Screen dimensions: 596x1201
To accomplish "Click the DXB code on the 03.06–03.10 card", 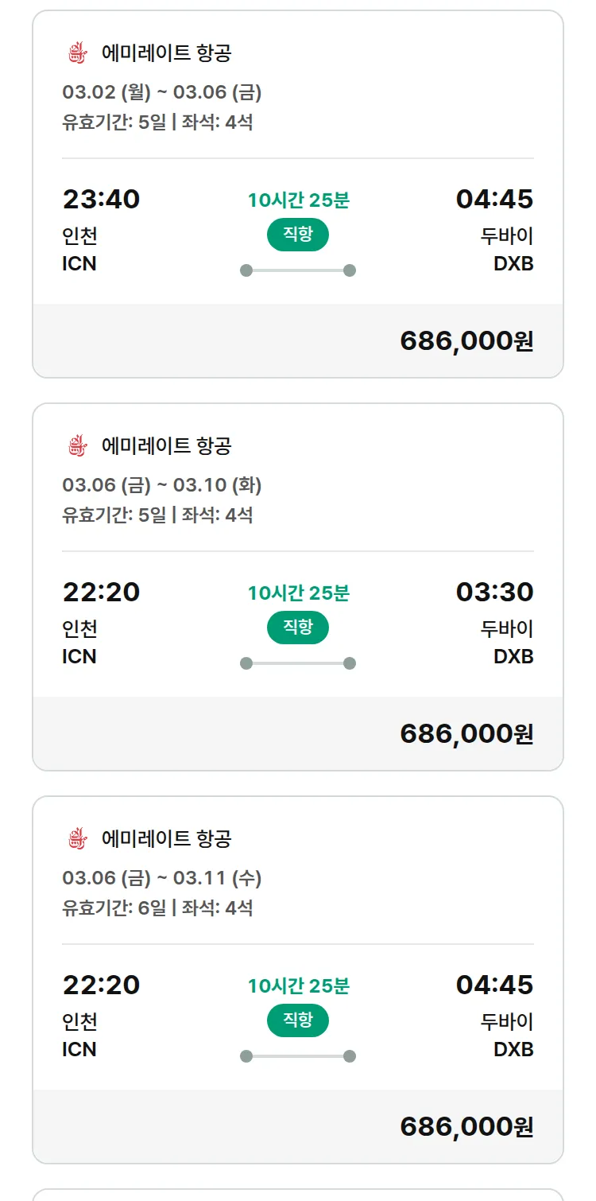I will coord(513,657).
